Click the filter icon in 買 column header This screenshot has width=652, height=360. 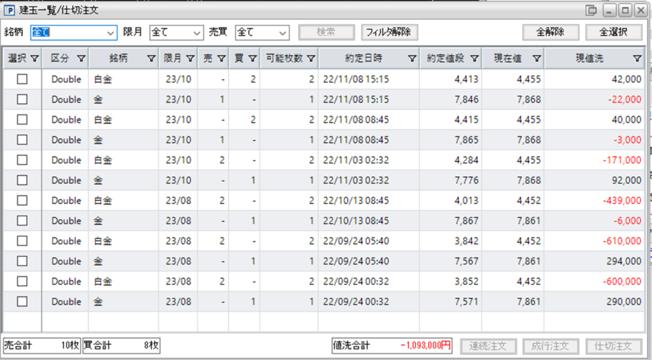[252, 59]
